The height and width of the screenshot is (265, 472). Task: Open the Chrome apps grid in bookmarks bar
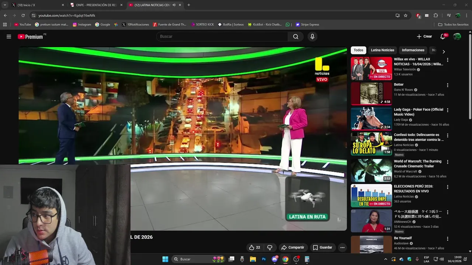(x=5, y=25)
